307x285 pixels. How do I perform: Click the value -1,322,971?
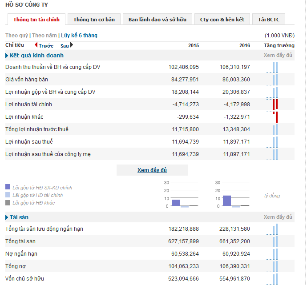[237, 117]
